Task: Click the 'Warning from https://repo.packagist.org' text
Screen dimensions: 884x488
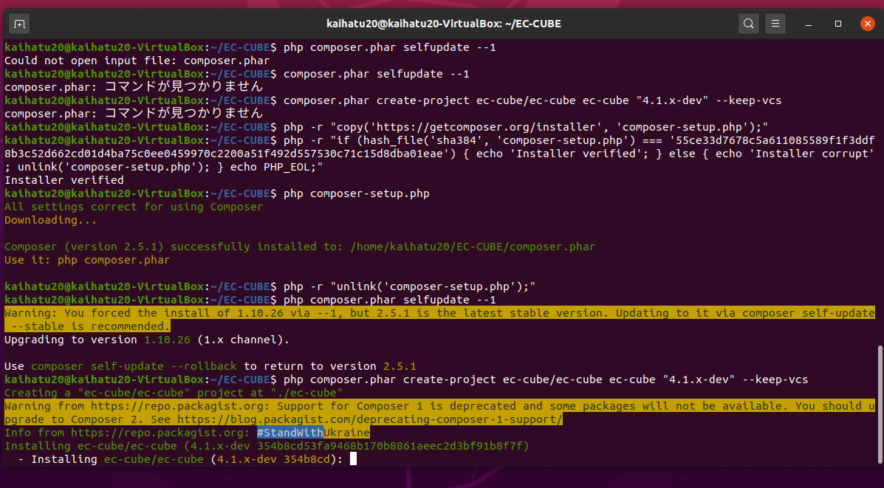Action: pyautogui.click(x=137, y=406)
